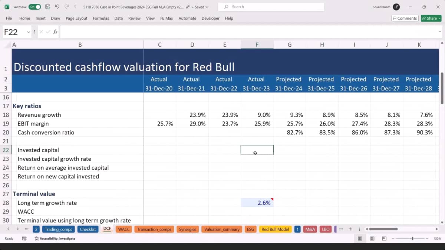Click the next sheet navigation arrow

click(17, 229)
